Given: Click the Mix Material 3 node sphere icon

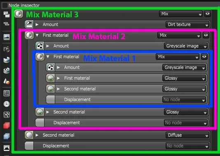Looking at the screenshot, I should [x=19, y=14].
